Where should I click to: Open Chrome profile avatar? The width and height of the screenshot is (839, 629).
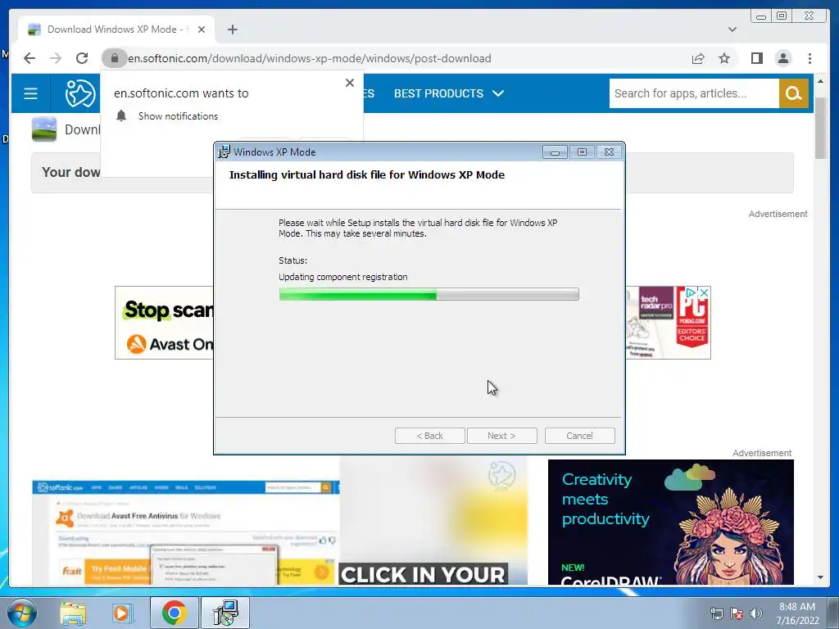(x=783, y=58)
